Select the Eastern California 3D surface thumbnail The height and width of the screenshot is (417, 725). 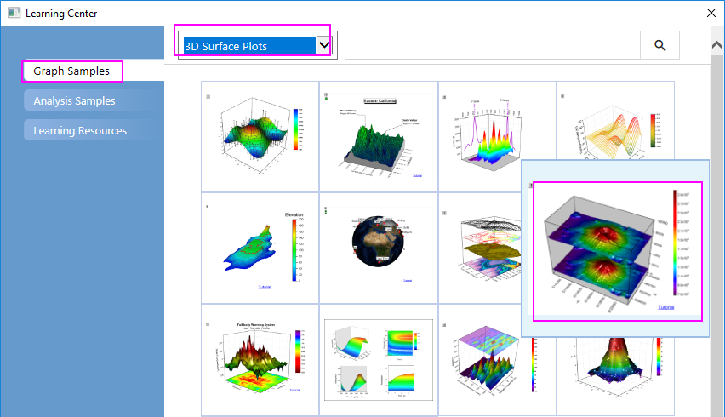point(378,136)
